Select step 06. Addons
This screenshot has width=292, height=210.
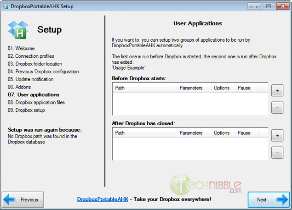click(19, 87)
